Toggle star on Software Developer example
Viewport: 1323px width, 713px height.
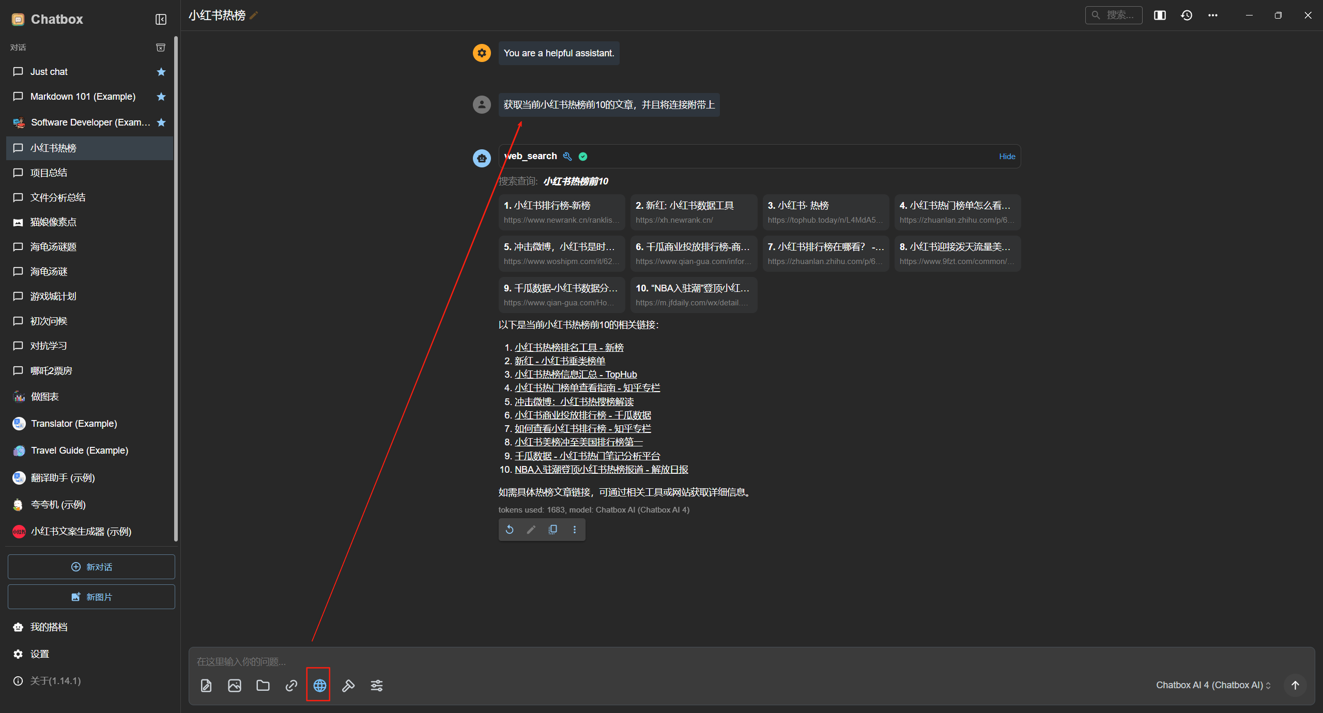tap(161, 122)
